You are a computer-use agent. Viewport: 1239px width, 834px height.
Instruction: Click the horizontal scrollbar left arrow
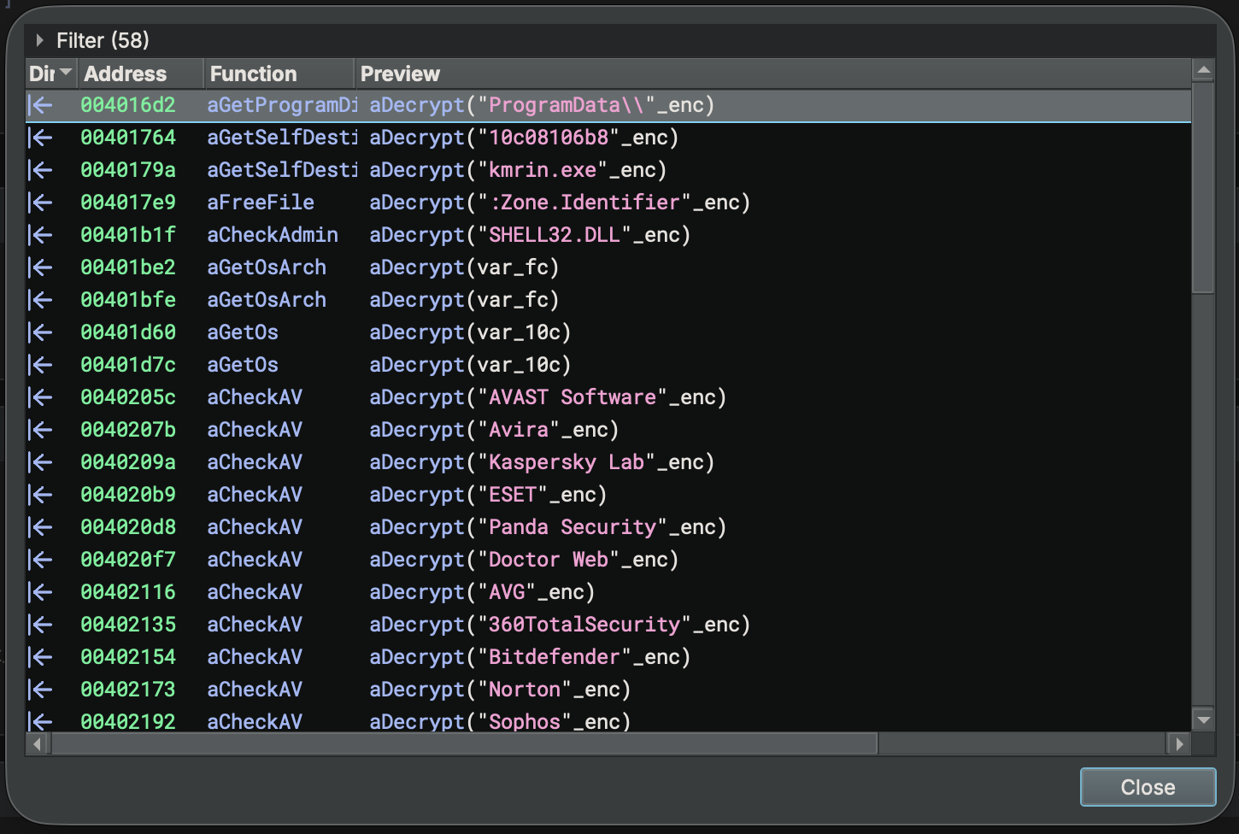37,744
